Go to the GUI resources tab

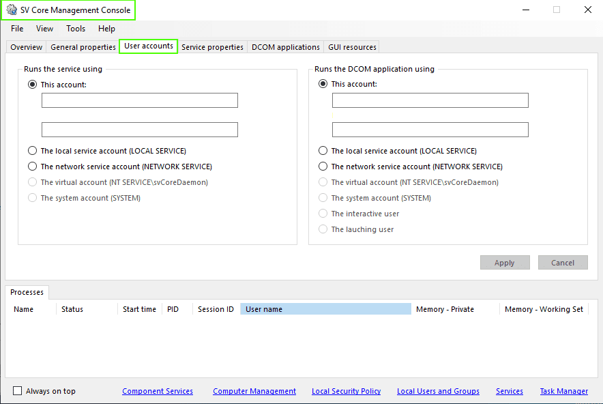tap(351, 47)
